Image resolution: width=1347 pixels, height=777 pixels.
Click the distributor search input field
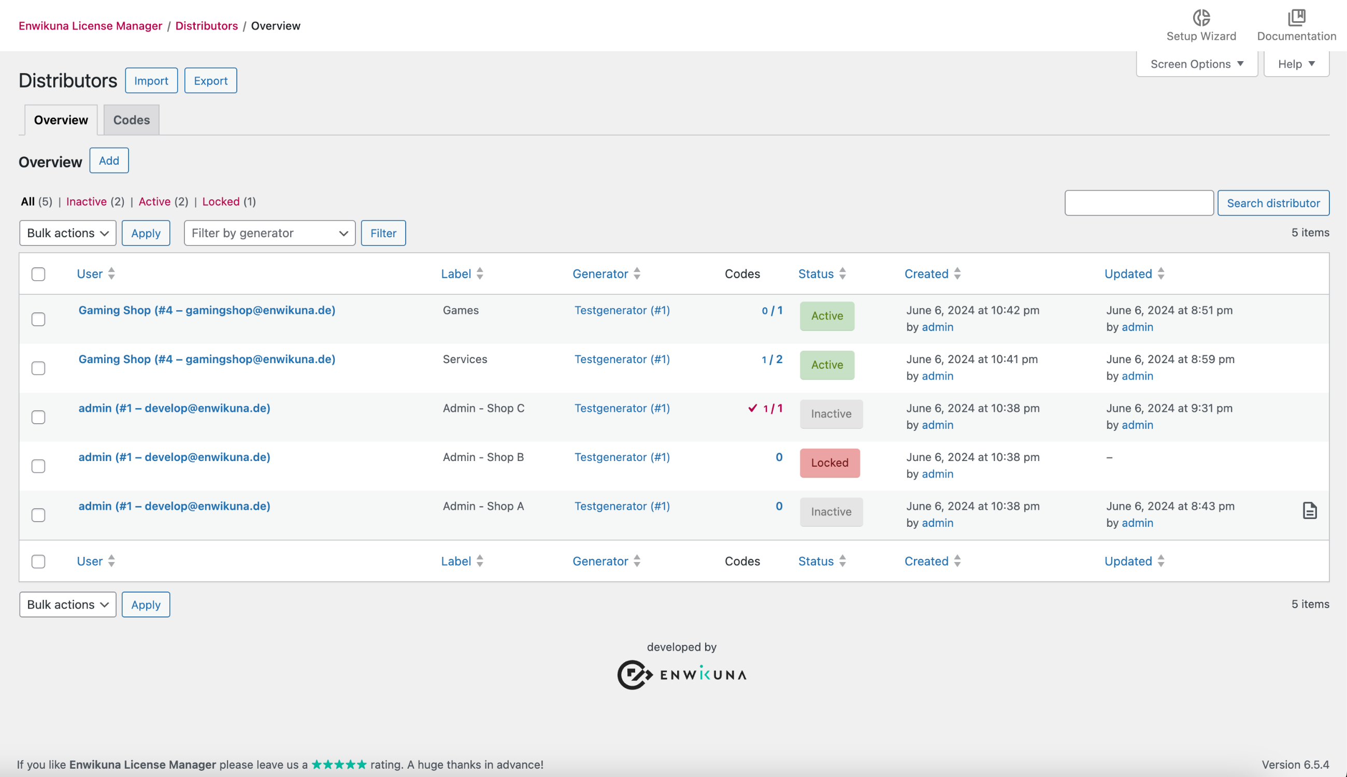point(1139,204)
